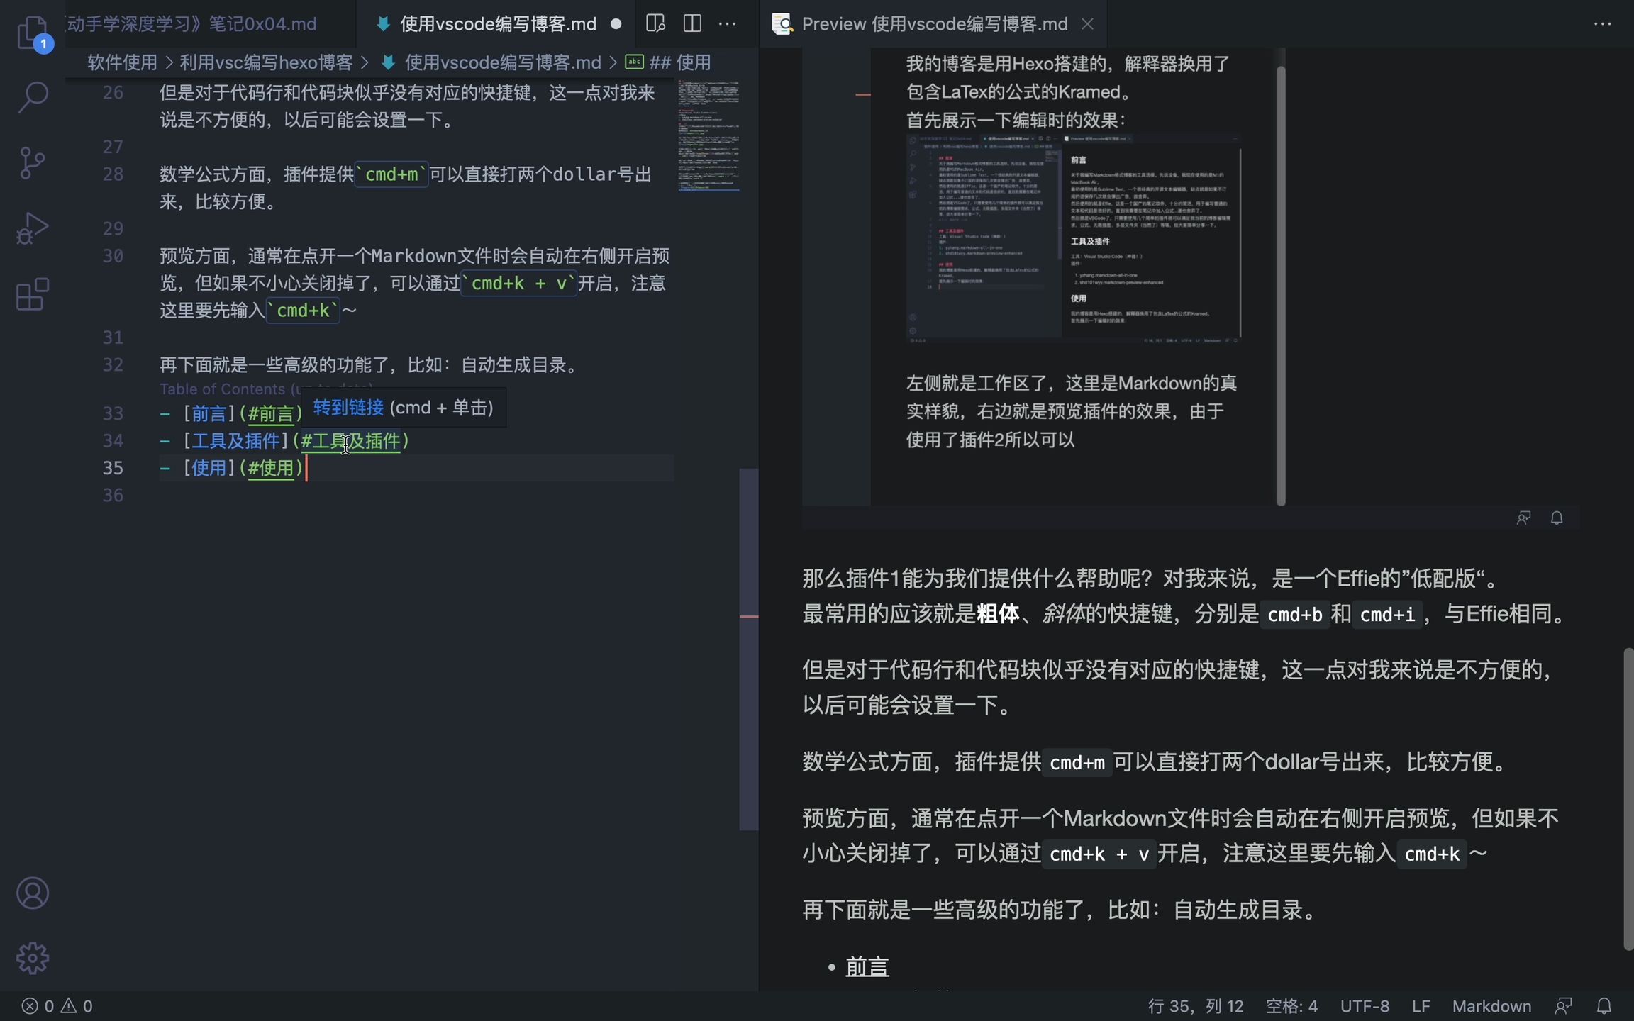Viewport: 1634px width, 1021px height.
Task: Click line number 28 in gutter
Action: point(113,174)
